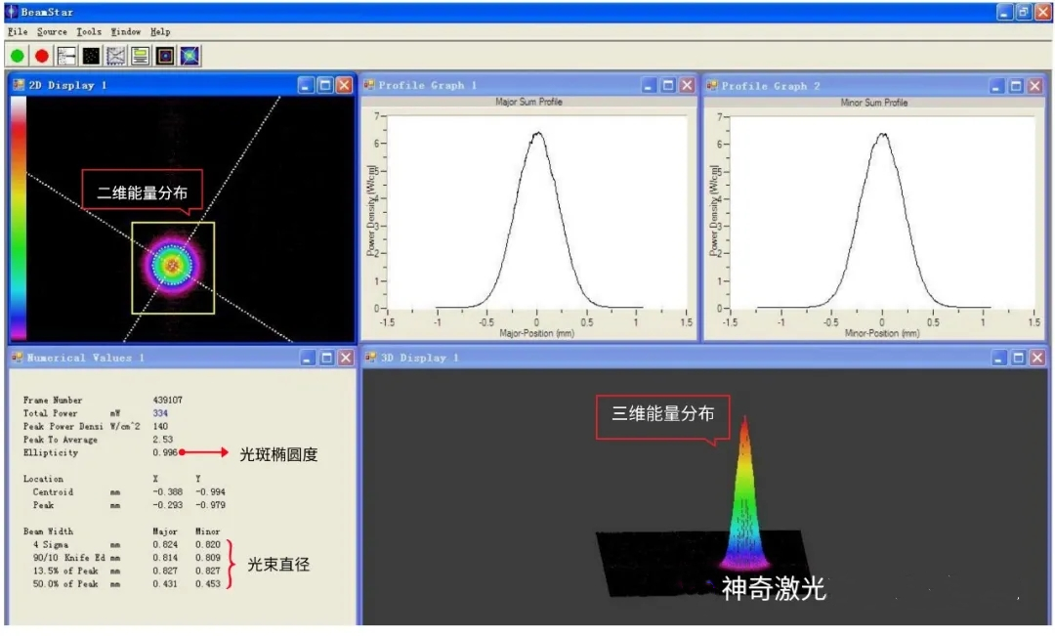Expand the Tools menu

[89, 32]
